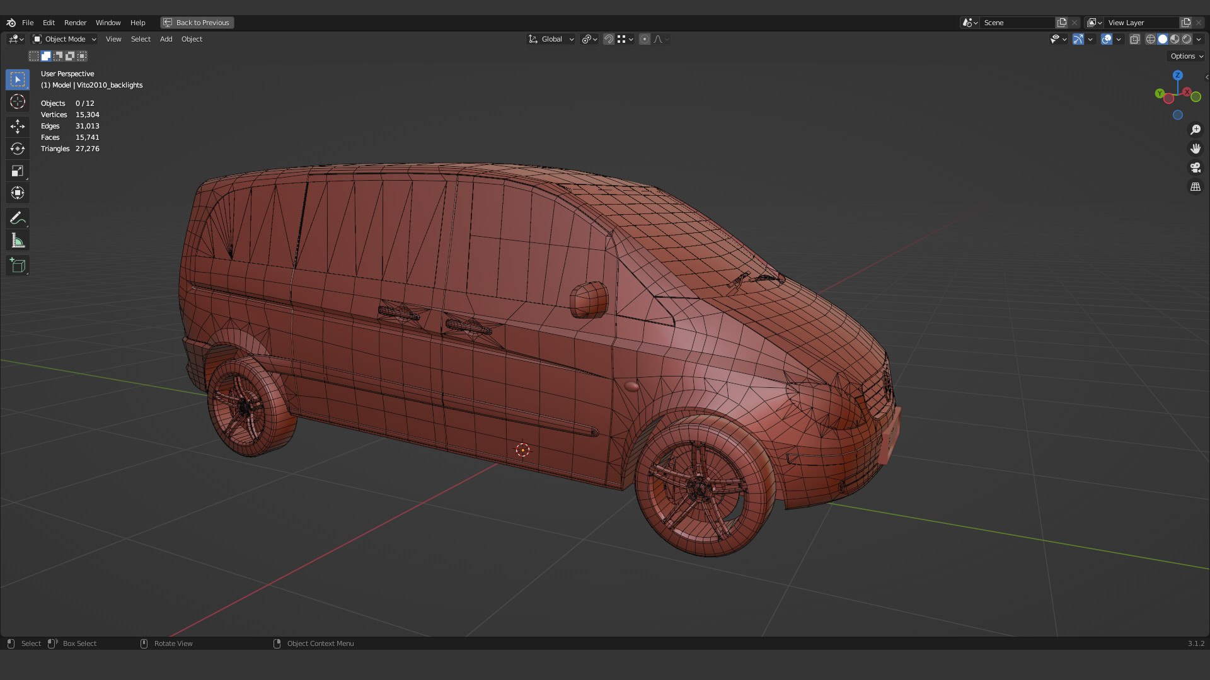The height and width of the screenshot is (680, 1210).
Task: Toggle snapping magnet
Action: 609,39
